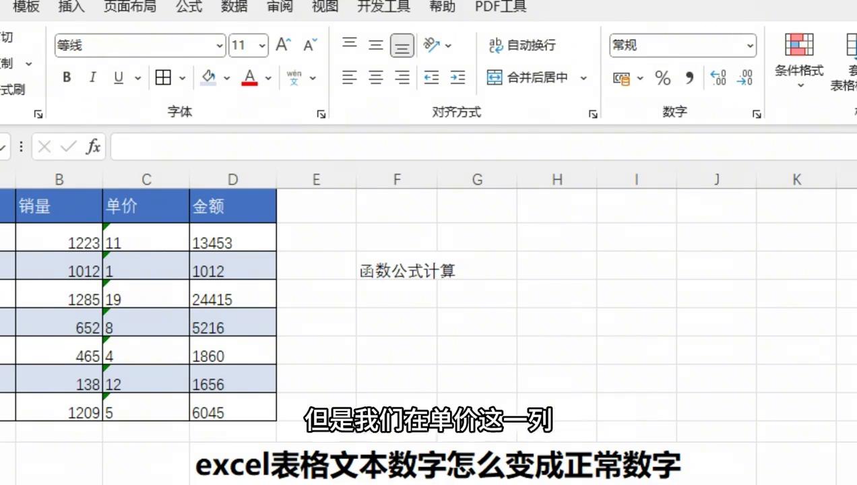Select 单价 cell with value 19

[146, 294]
